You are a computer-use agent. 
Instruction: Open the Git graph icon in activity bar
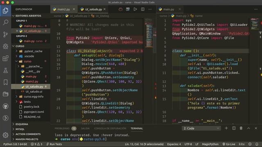pyautogui.click(x=5, y=118)
